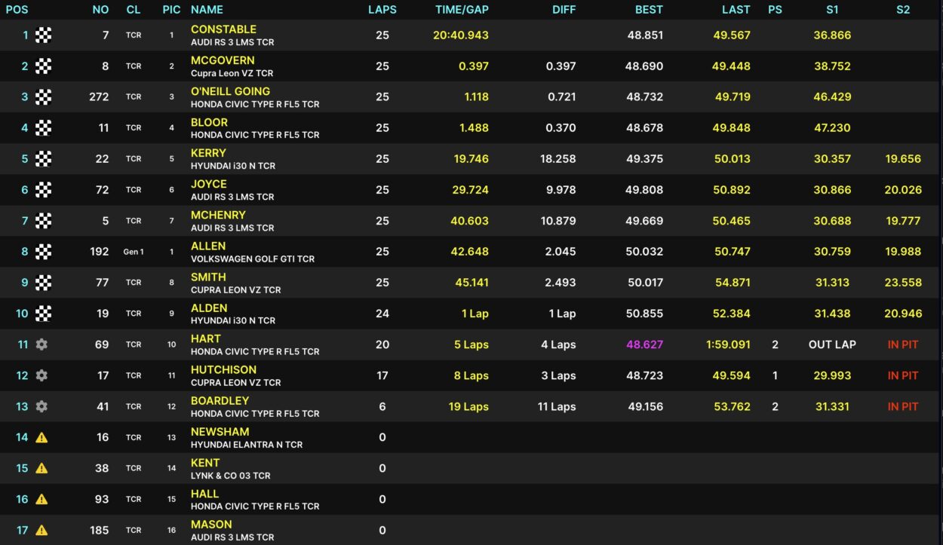Click the POS column header
Viewport: 943px width, 545px height.
point(17,10)
